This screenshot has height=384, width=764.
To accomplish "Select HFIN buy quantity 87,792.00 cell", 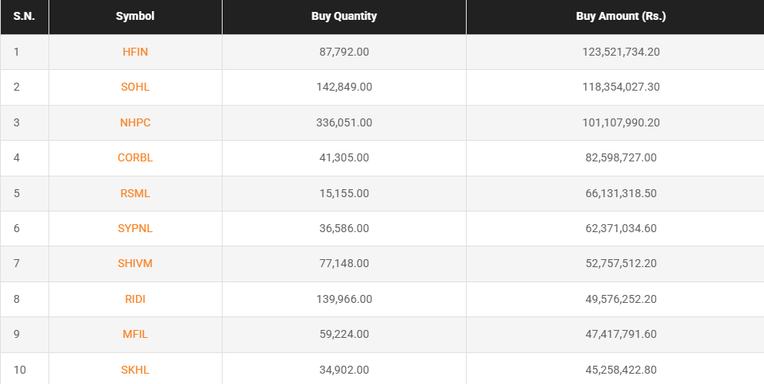I will (x=343, y=52).
